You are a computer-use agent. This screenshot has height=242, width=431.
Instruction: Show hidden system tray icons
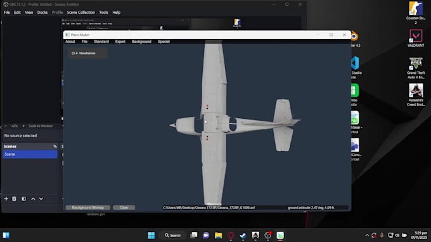[367, 235]
